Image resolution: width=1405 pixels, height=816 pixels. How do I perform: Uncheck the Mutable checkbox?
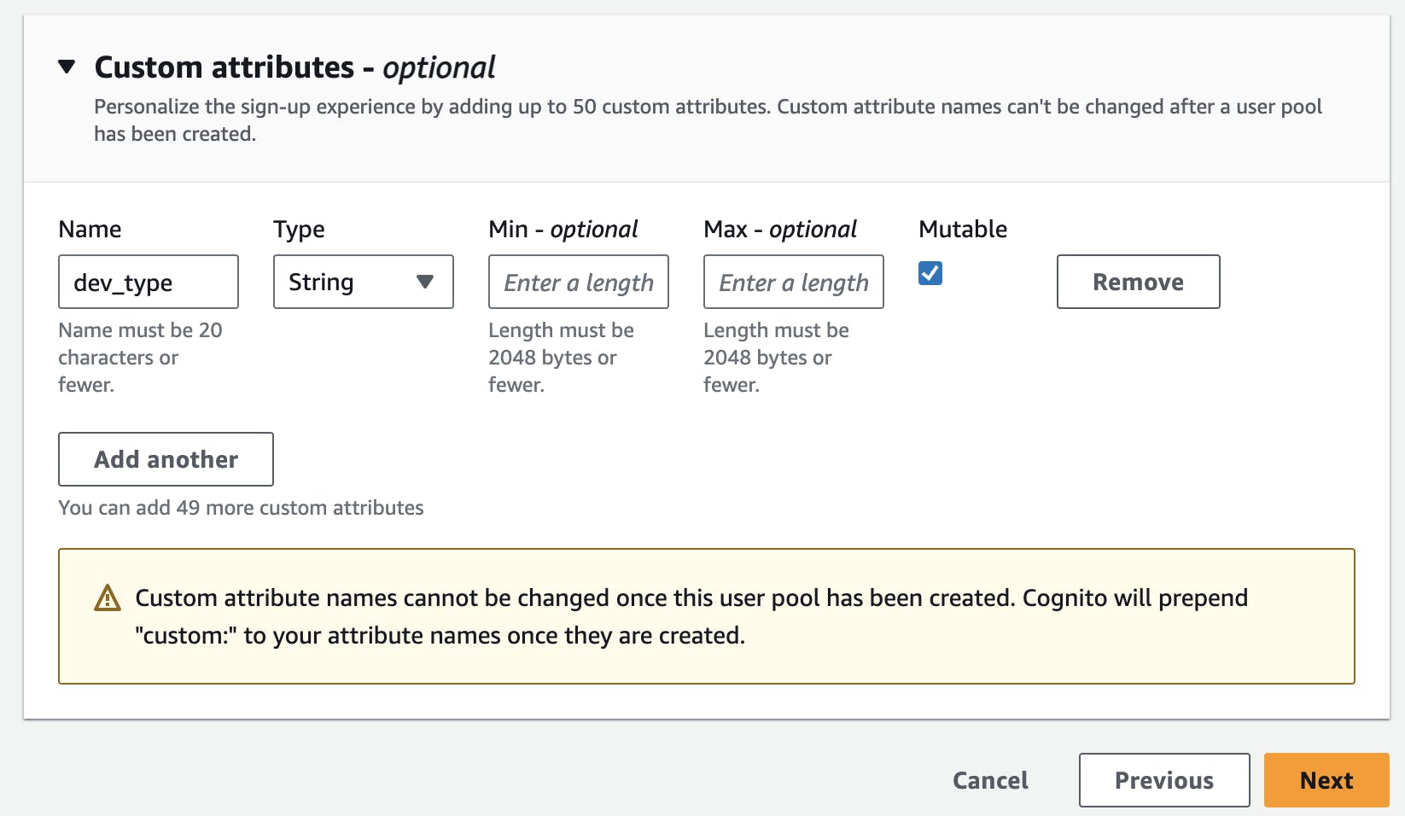coord(930,273)
